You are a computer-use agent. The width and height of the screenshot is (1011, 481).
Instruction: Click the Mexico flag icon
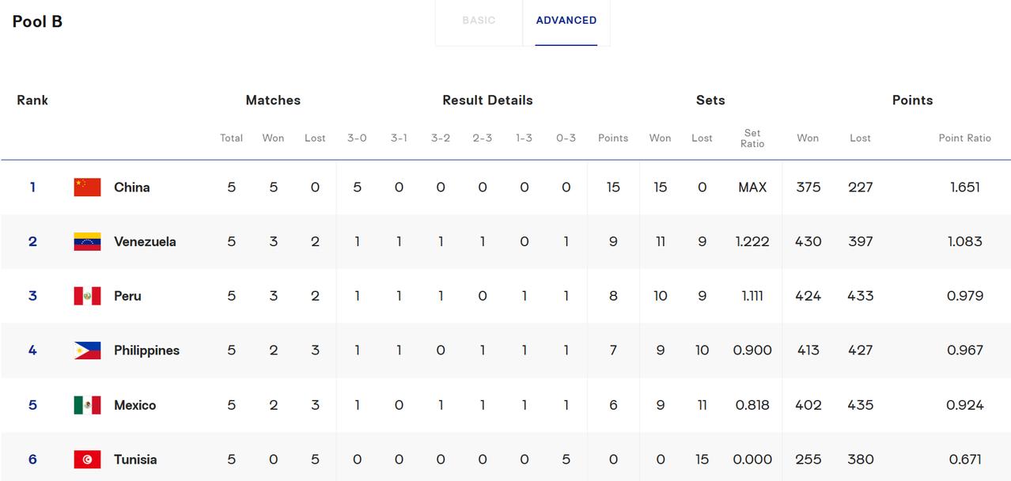87,405
